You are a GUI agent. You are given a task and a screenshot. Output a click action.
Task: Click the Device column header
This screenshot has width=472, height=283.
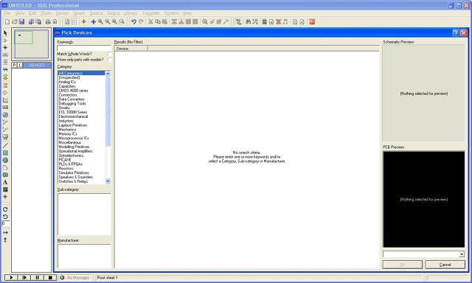tap(131, 49)
